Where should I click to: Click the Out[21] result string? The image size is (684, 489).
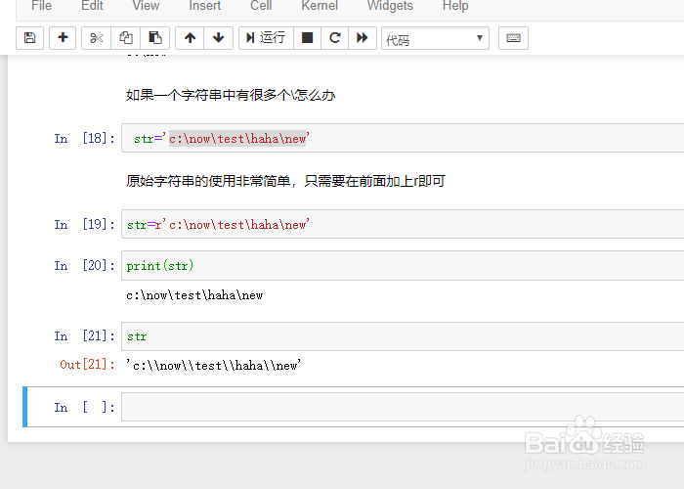(x=213, y=365)
